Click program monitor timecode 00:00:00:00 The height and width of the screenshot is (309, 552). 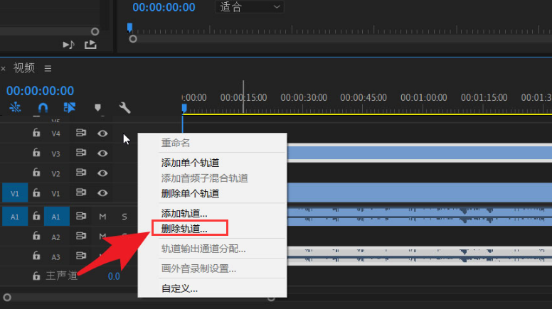pos(164,7)
